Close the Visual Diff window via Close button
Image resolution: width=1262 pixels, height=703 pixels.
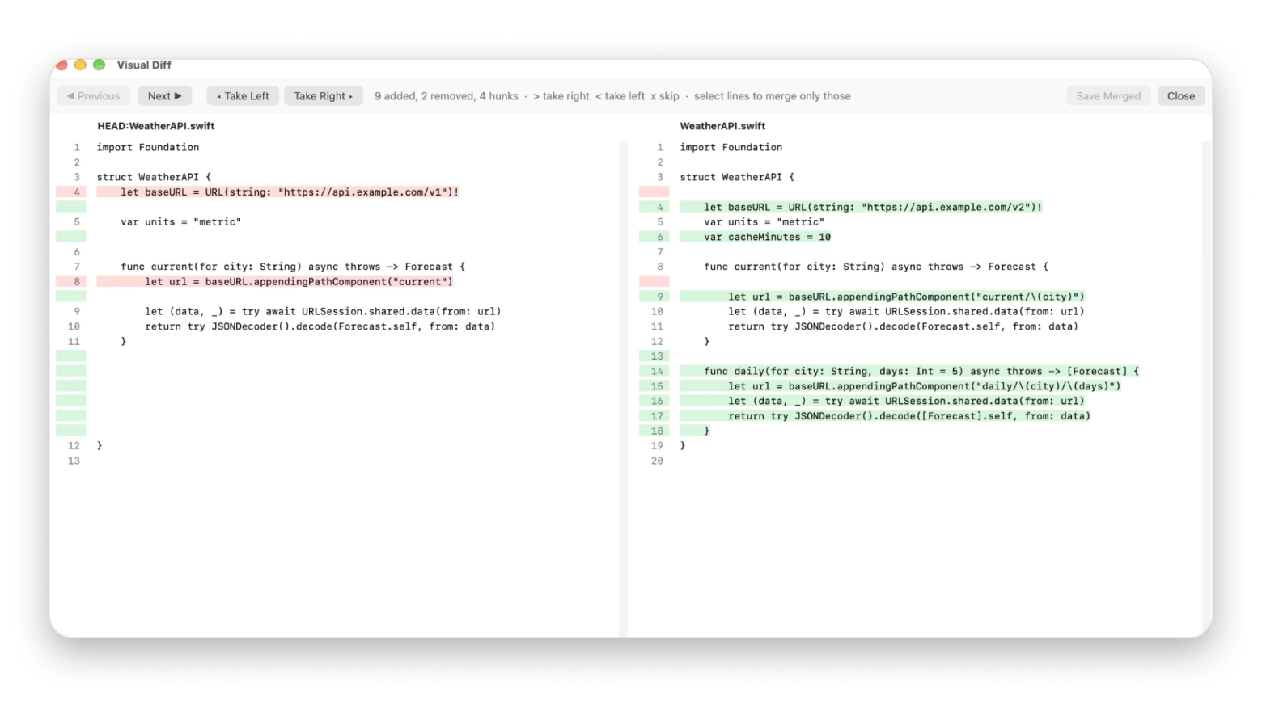pos(1181,96)
